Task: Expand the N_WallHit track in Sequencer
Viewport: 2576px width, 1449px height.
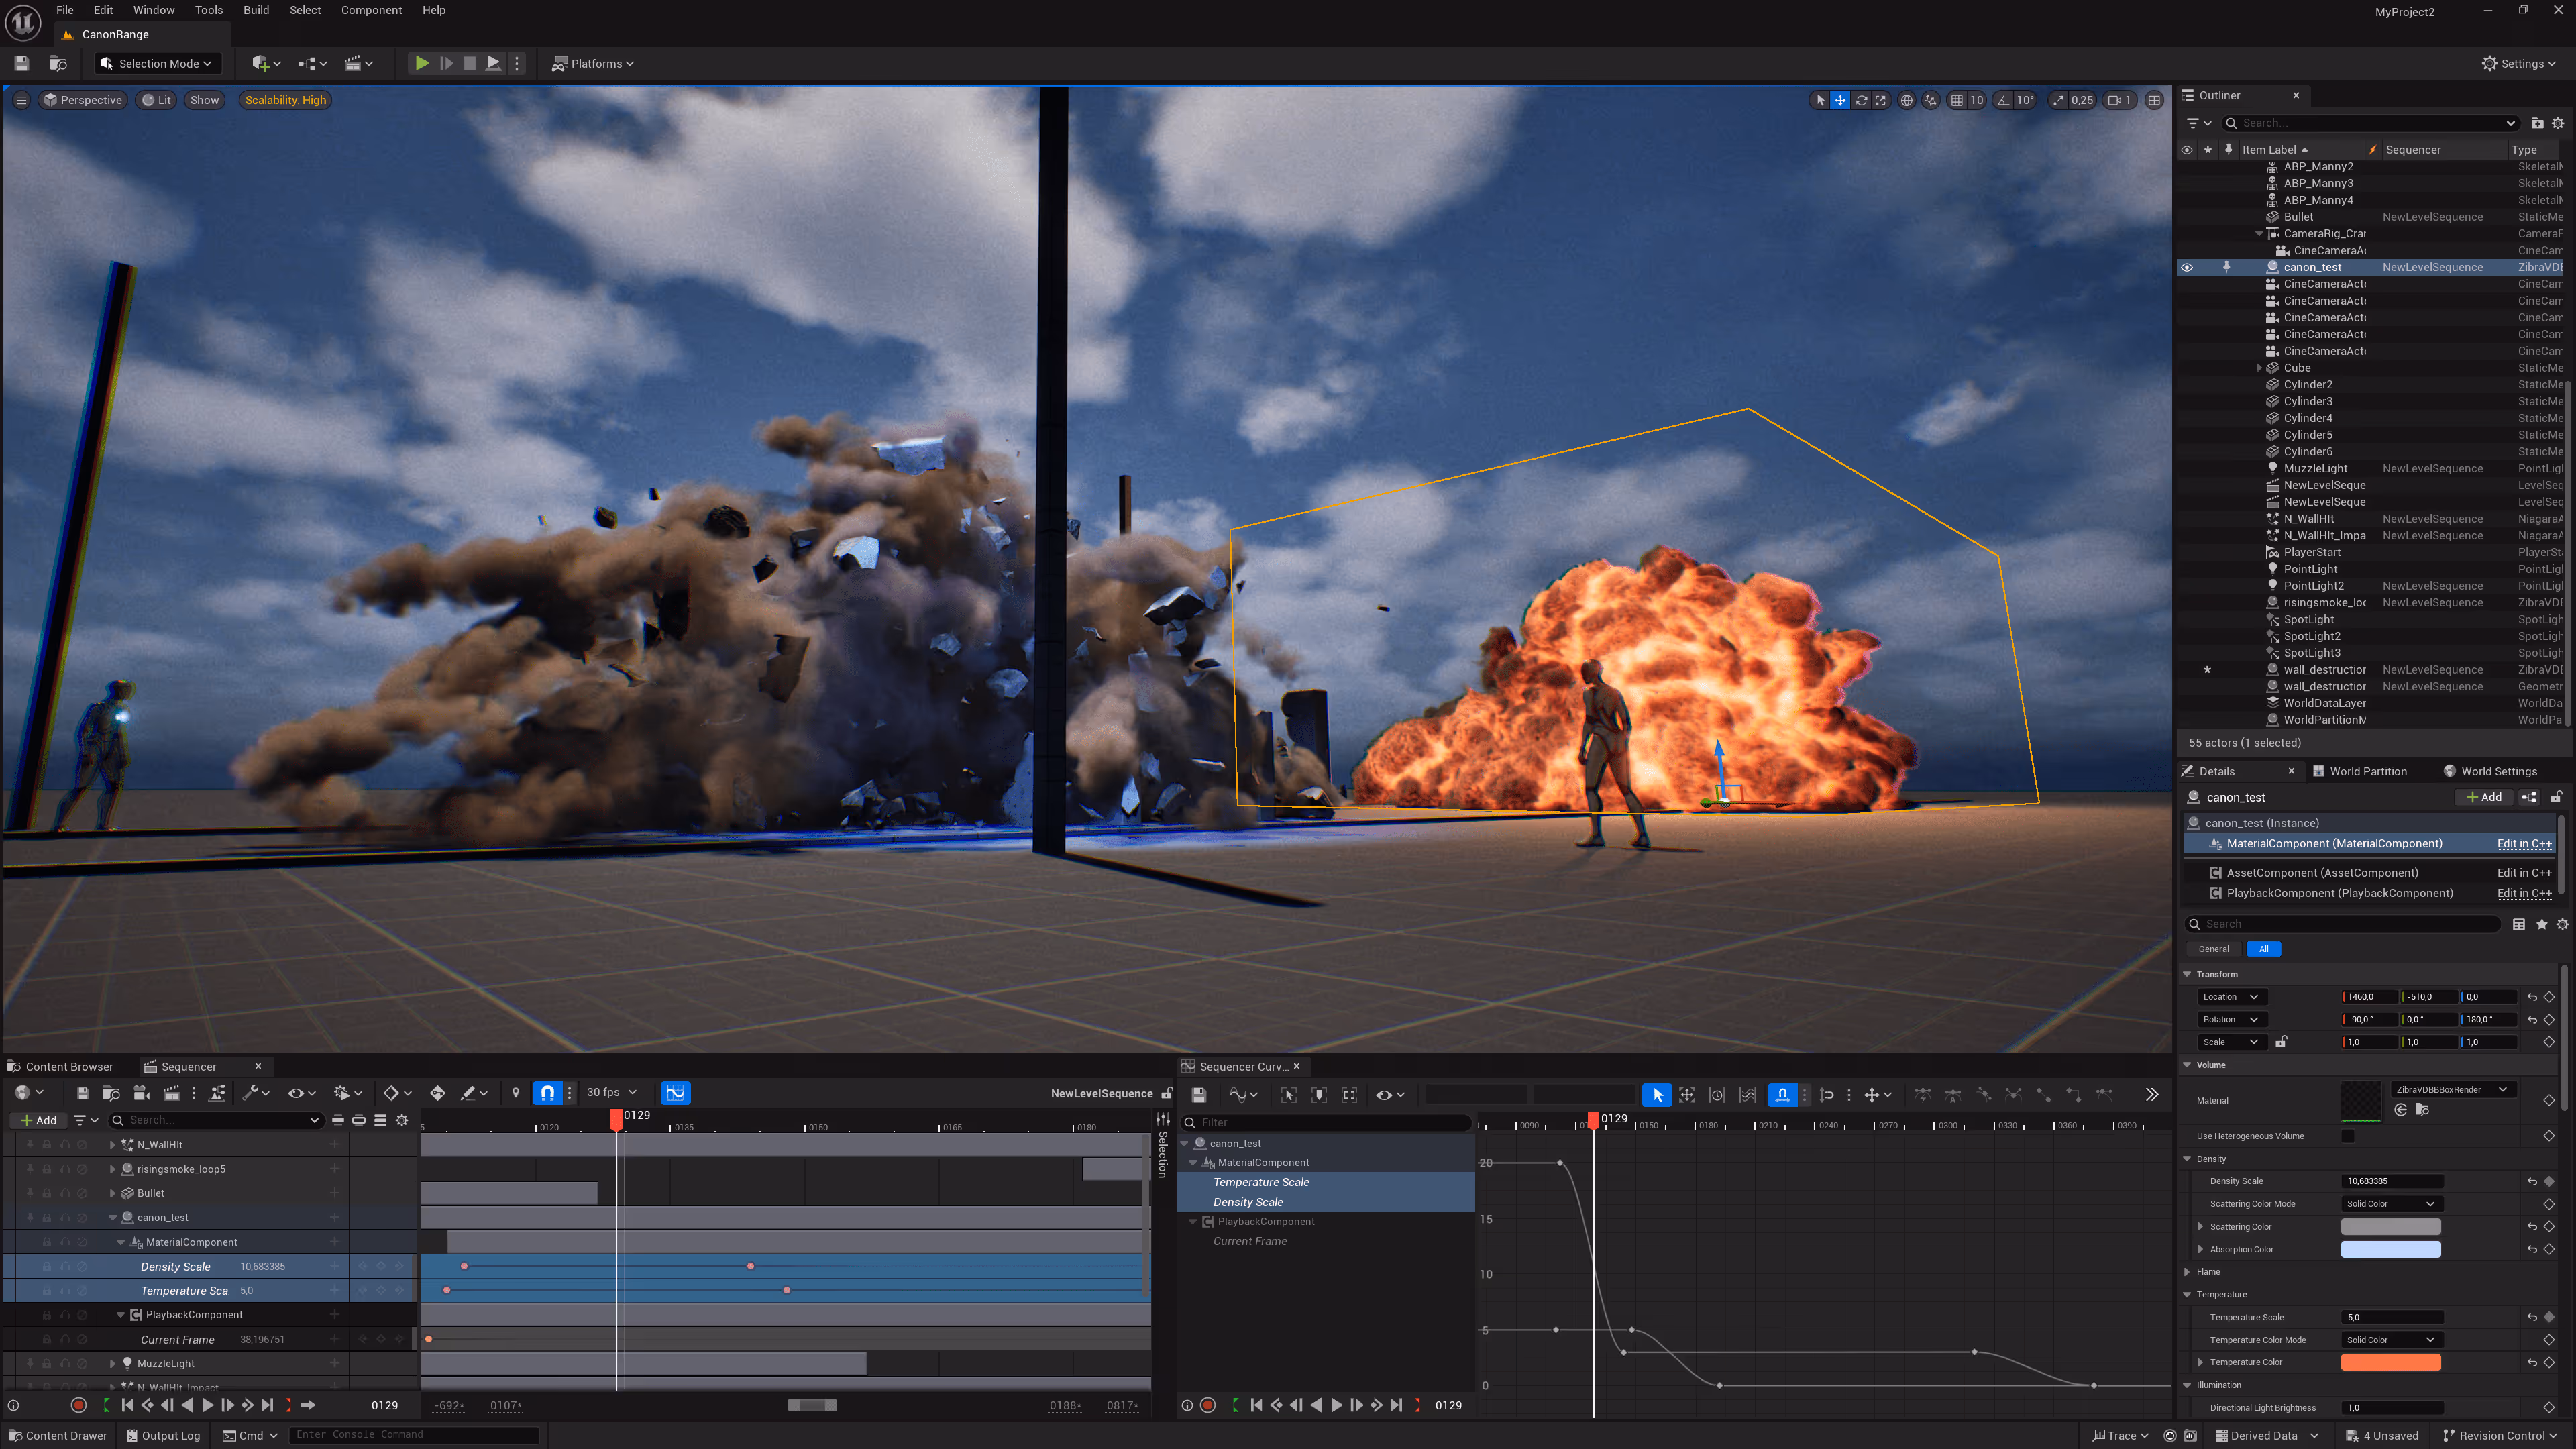Action: (x=113, y=1144)
